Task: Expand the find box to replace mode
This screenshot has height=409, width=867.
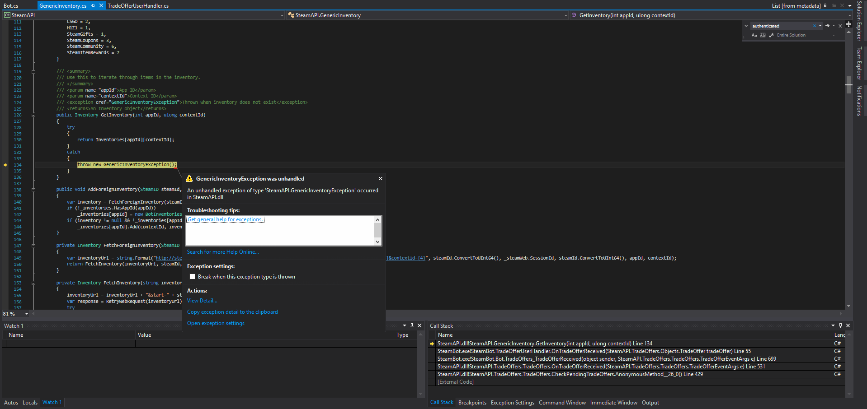Action: [746, 26]
